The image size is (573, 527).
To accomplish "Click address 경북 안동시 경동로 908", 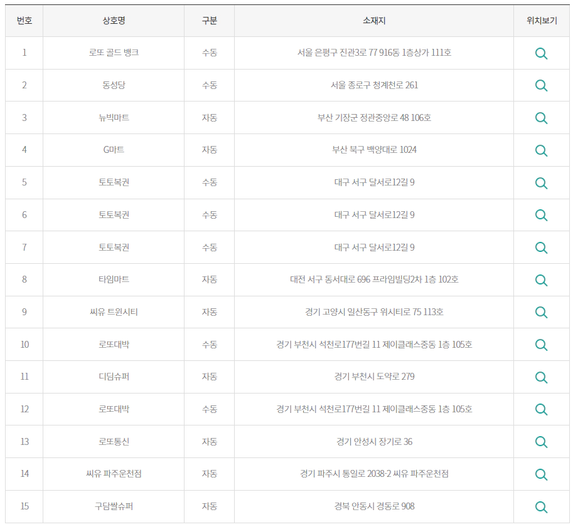I will (374, 506).
